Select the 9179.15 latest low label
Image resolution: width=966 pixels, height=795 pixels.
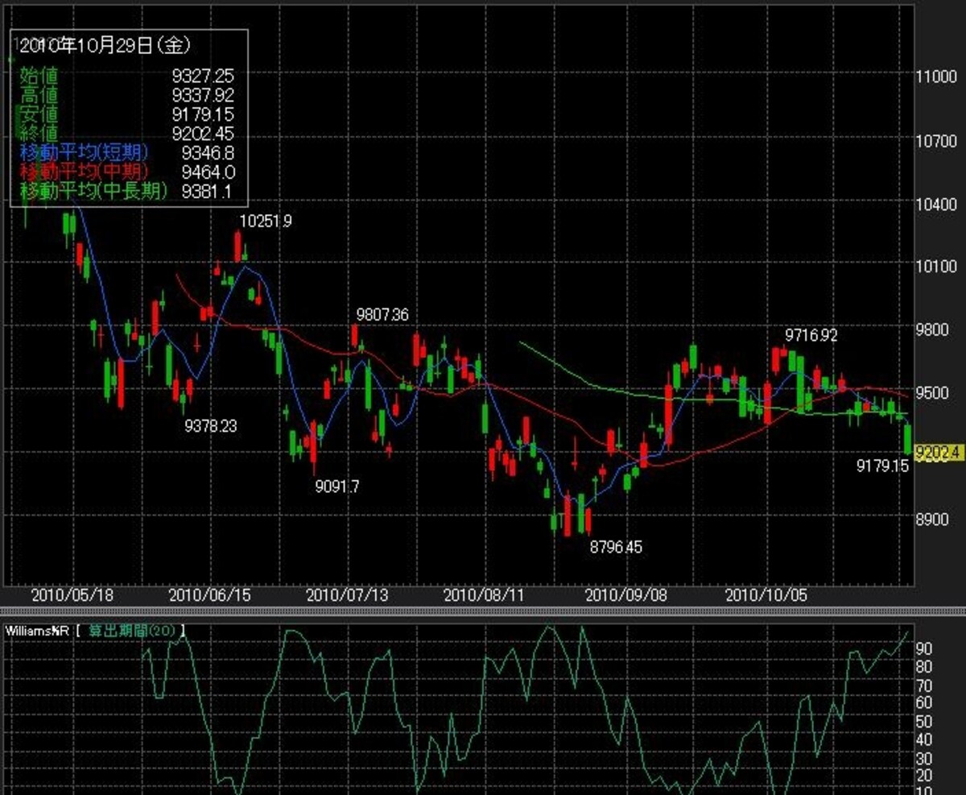(883, 466)
